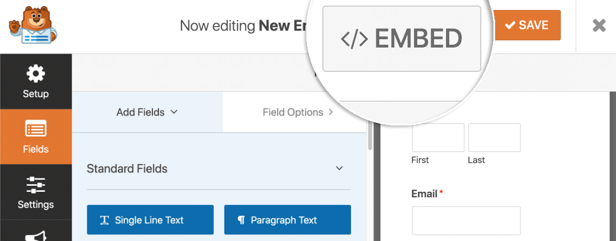Close the form builder with X
Viewport: 616px width, 241px height.
[599, 26]
